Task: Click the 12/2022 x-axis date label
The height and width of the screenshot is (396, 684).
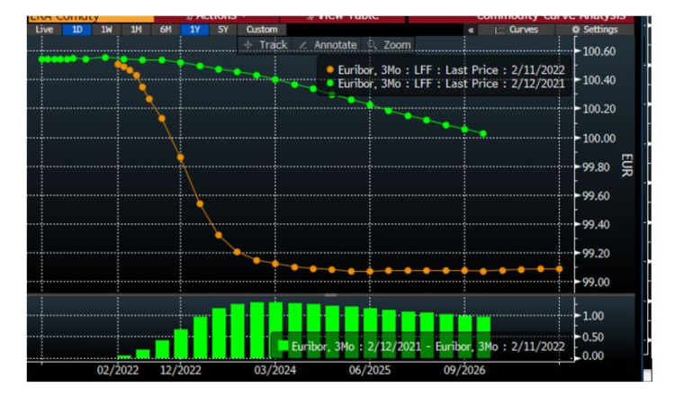Action: pos(180,370)
